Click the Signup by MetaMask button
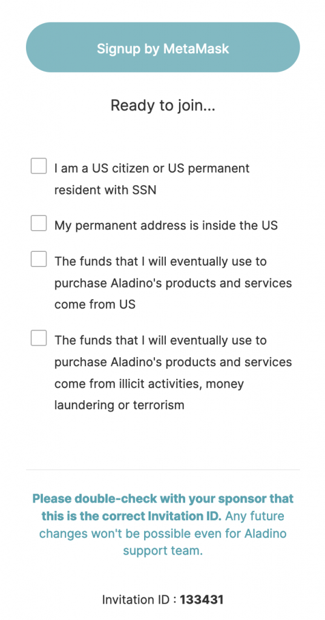 tap(162, 47)
